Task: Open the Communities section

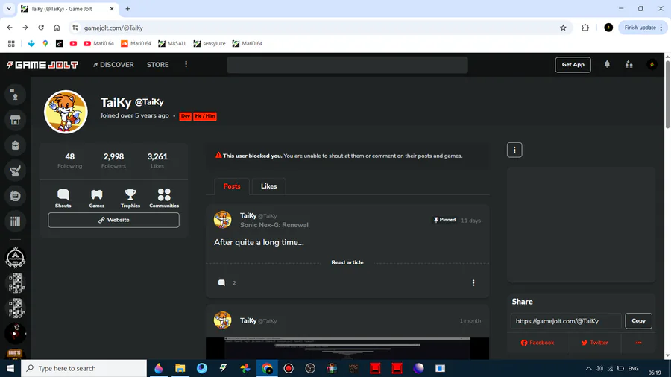Action: [164, 198]
